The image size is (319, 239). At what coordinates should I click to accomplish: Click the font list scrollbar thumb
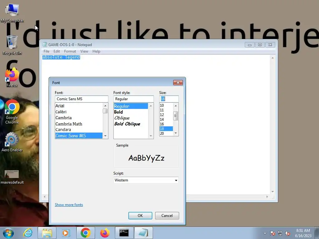(x=105, y=111)
